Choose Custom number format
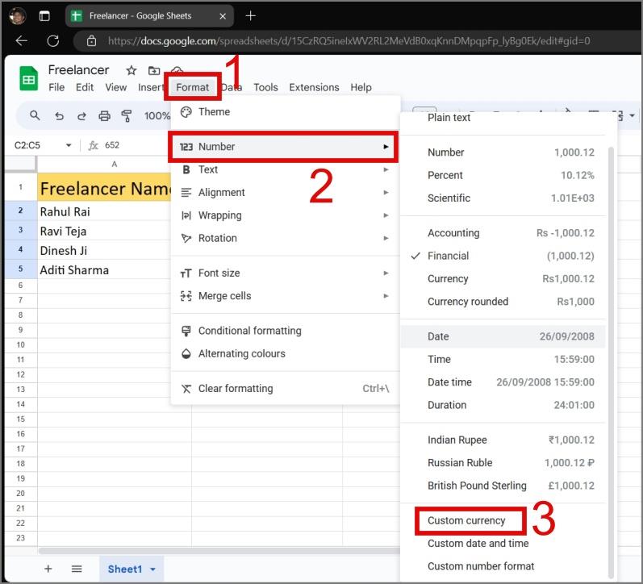The width and height of the screenshot is (643, 584). [503, 566]
